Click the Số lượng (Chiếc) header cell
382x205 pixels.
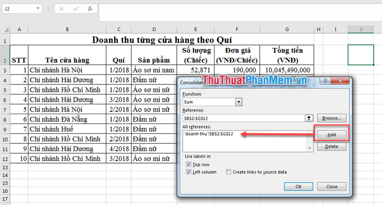(x=195, y=55)
